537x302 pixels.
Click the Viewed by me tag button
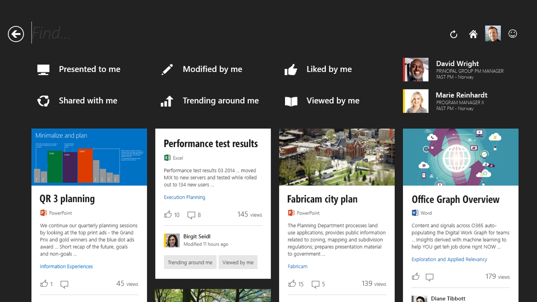coord(238,262)
